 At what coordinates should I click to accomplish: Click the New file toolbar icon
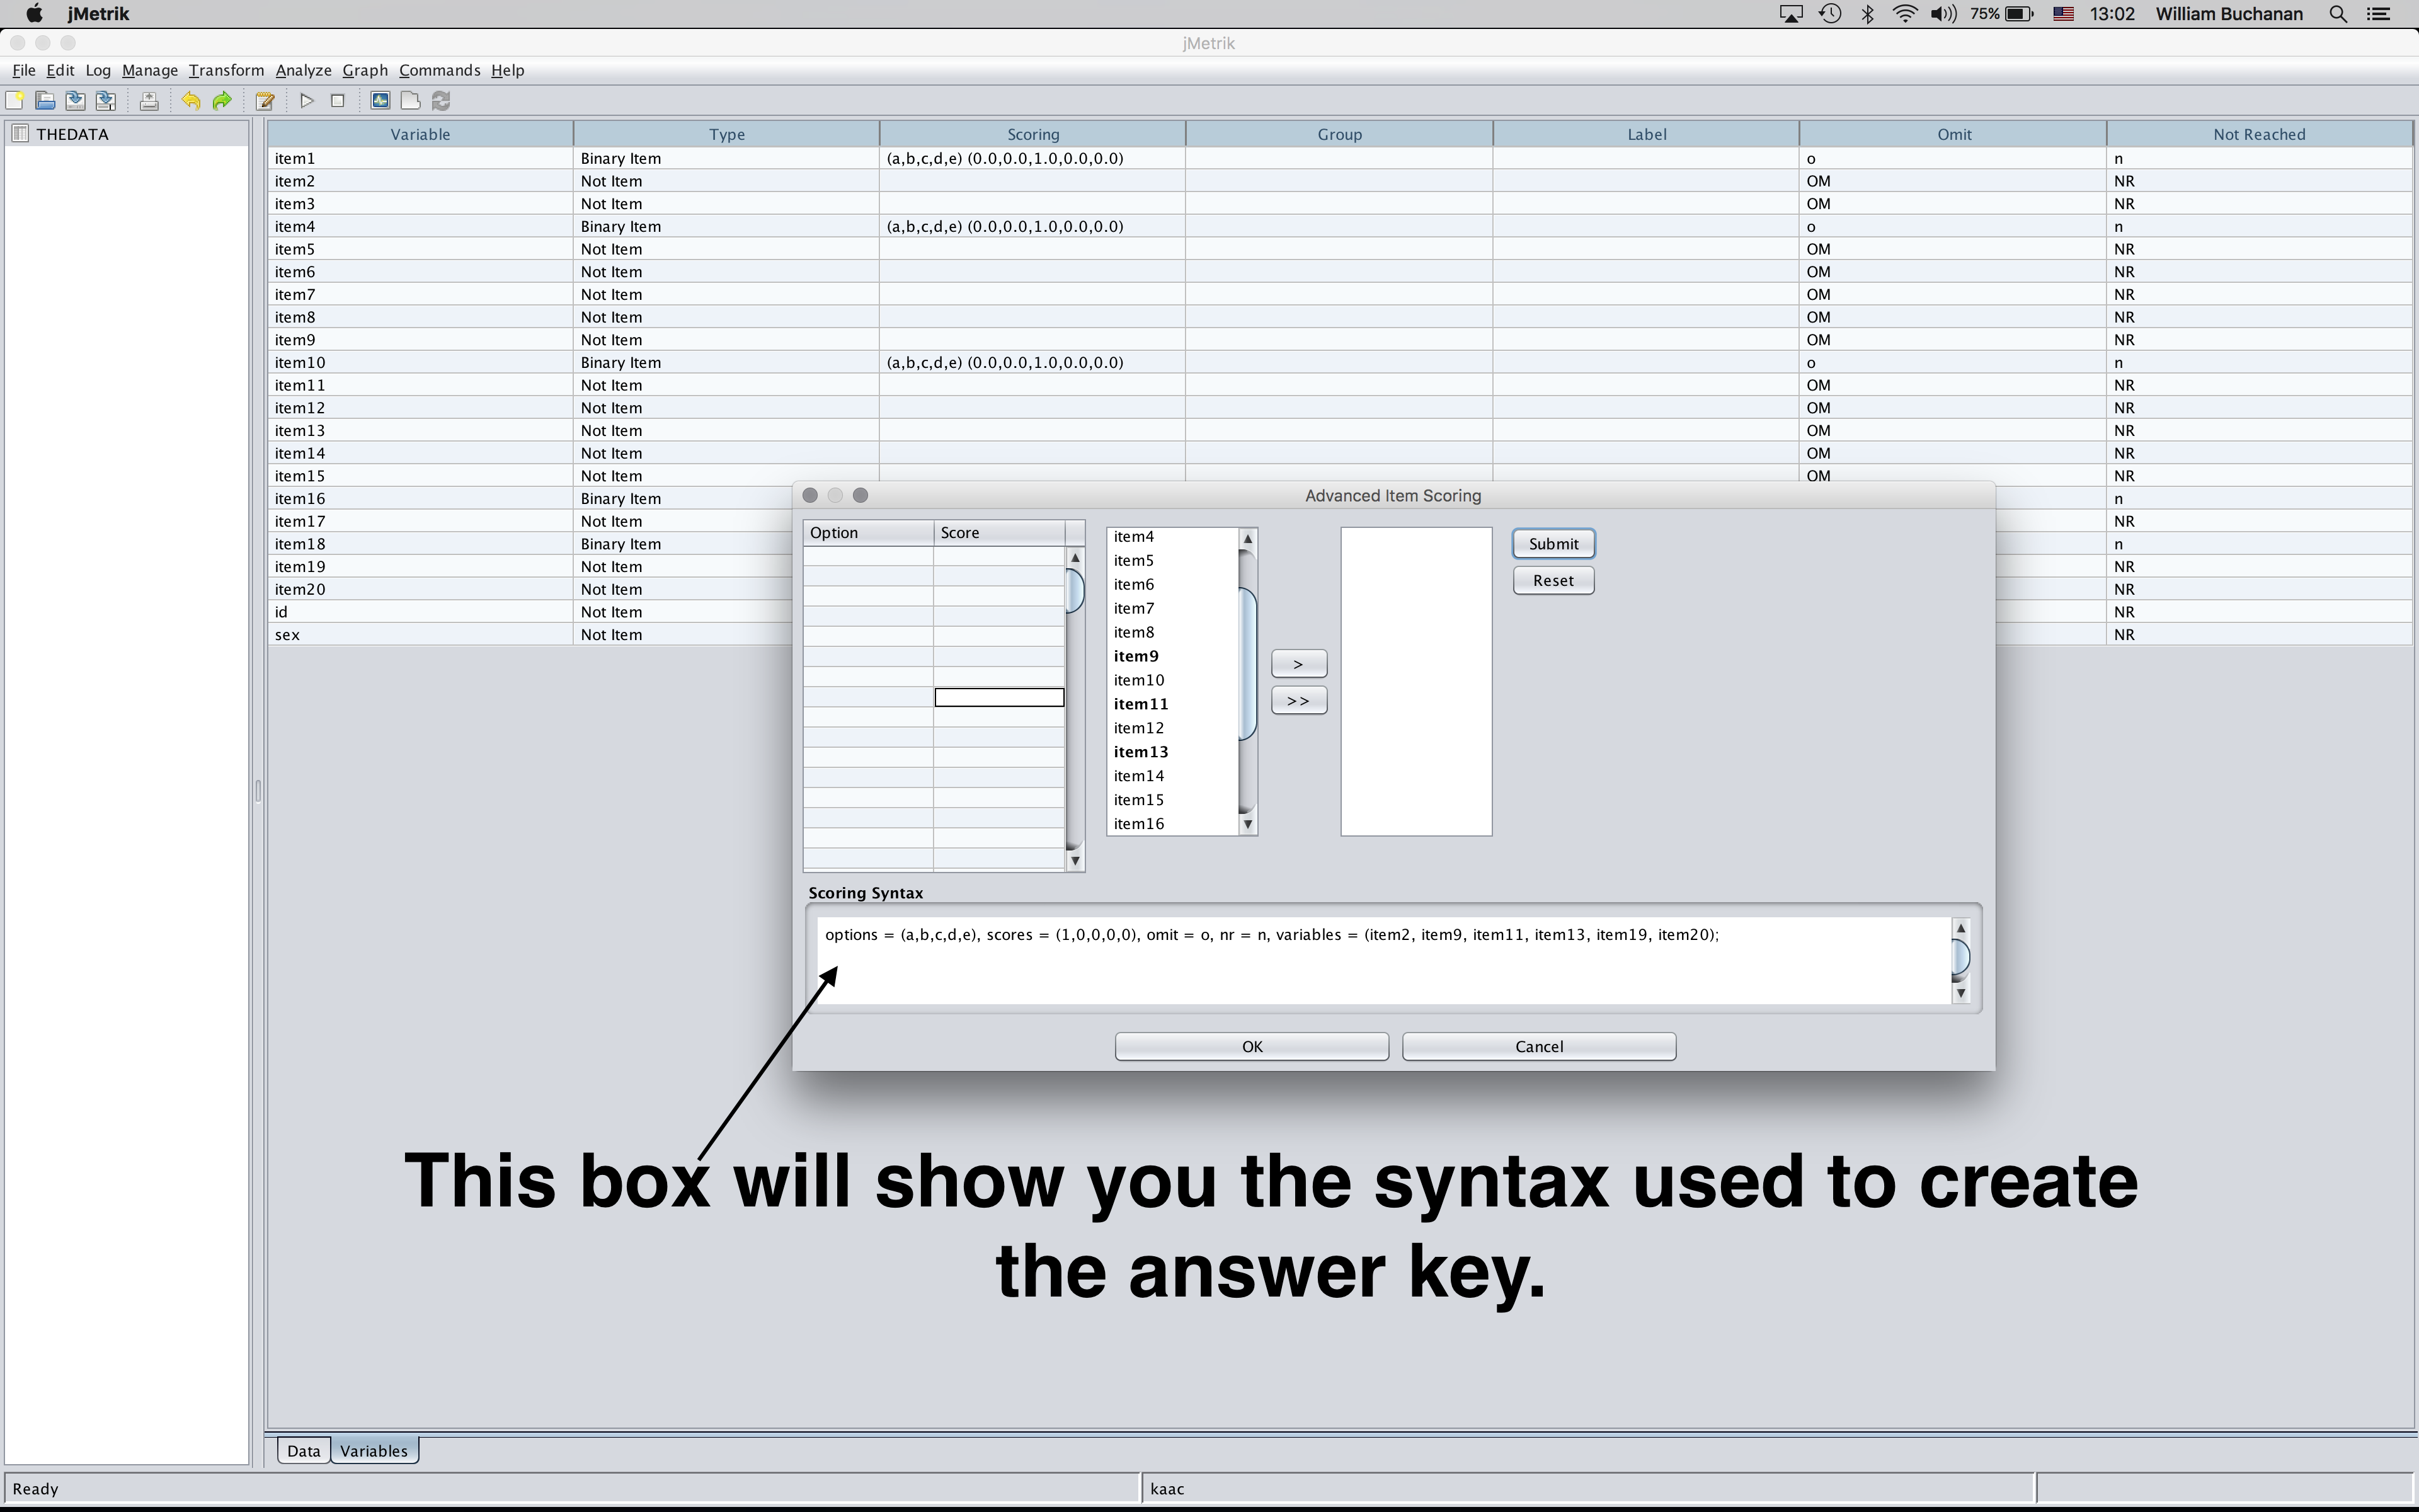pos(15,100)
